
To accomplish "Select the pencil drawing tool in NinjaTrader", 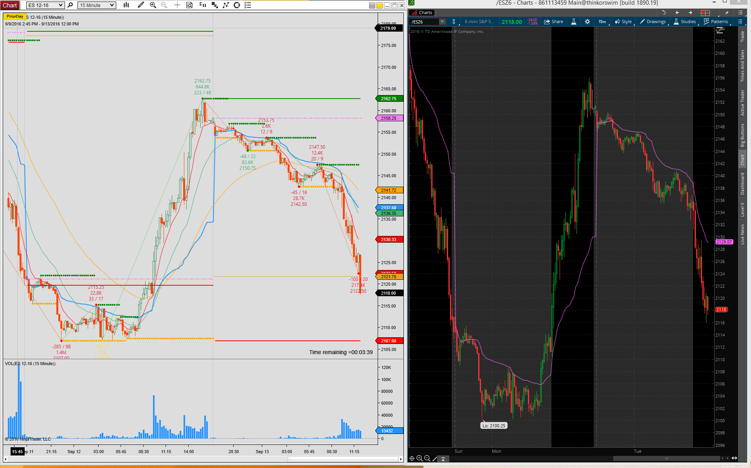I will pyautogui.click(x=141, y=5).
